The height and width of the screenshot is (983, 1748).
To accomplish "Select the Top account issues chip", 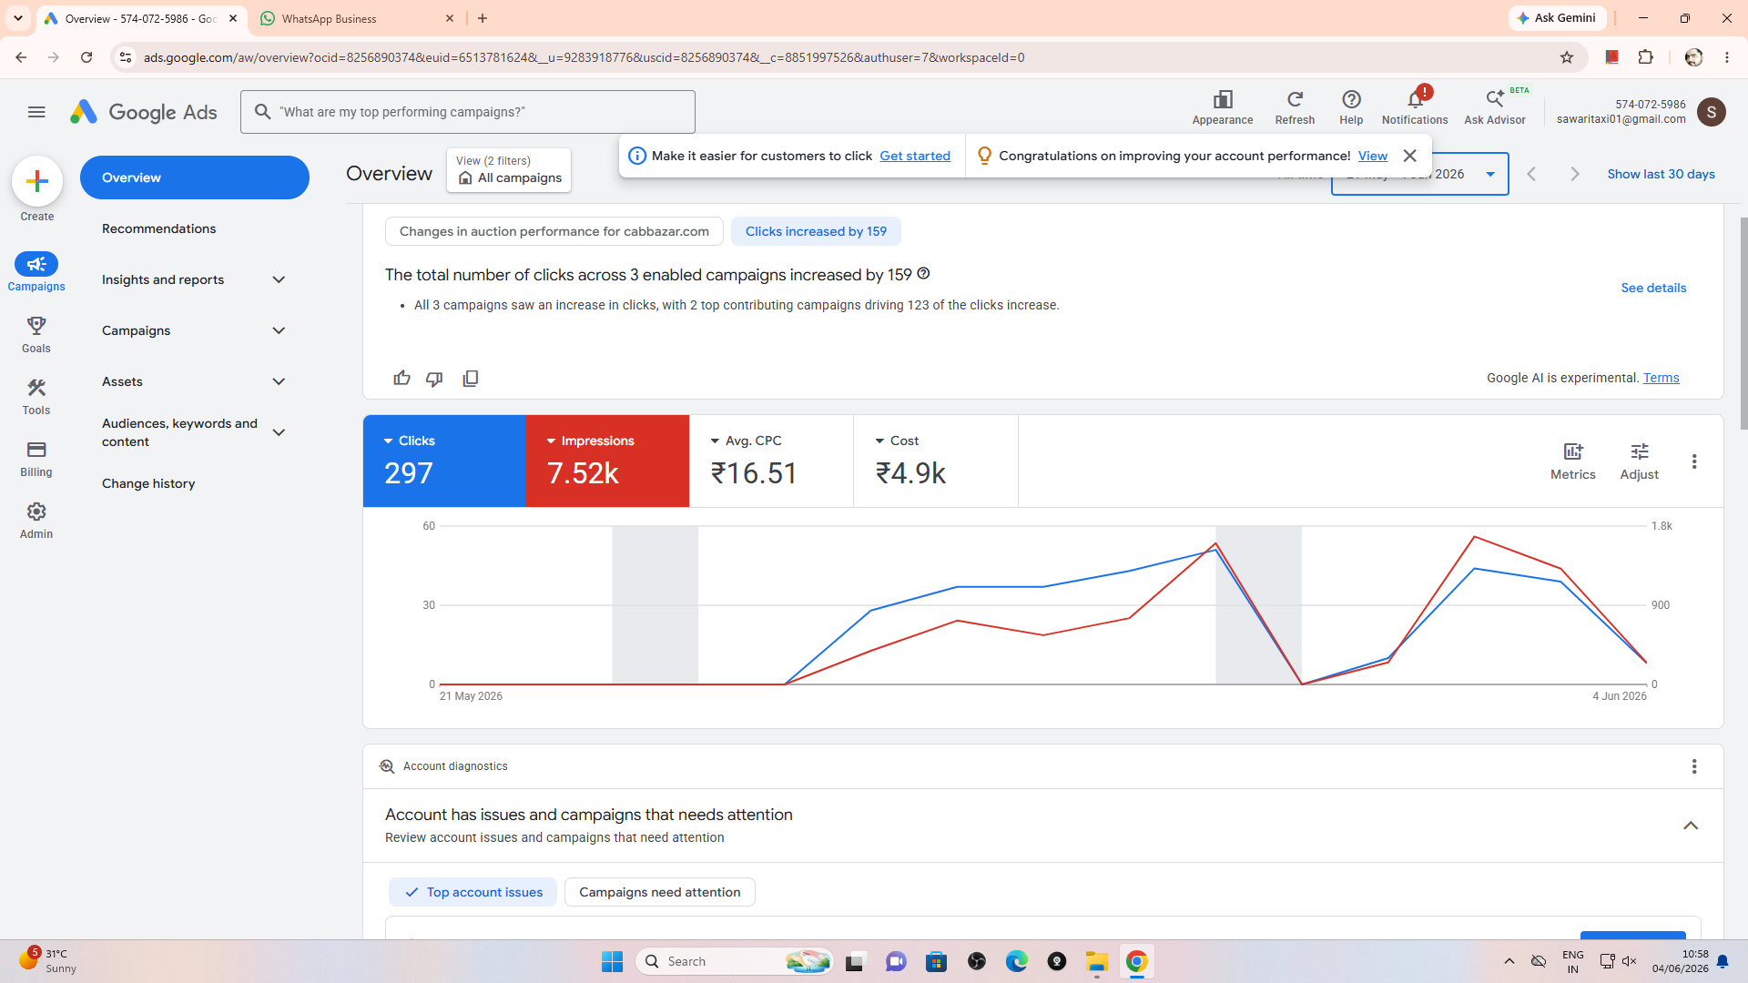I will 473,892.
